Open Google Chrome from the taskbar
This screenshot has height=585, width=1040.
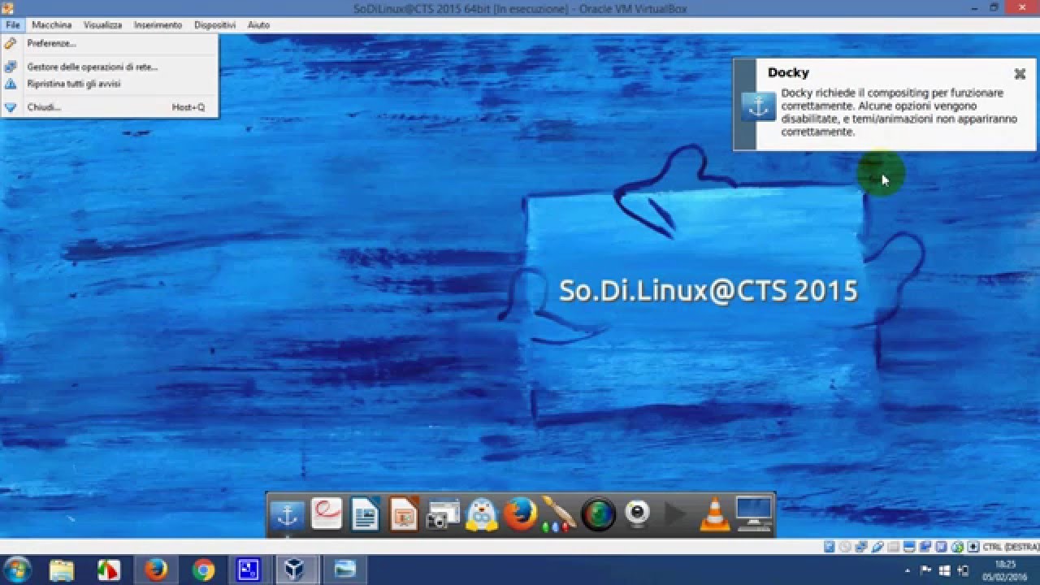click(203, 570)
